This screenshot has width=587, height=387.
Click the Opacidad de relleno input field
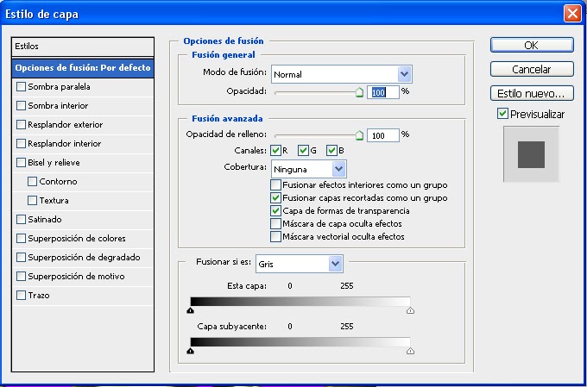pyautogui.click(x=383, y=135)
